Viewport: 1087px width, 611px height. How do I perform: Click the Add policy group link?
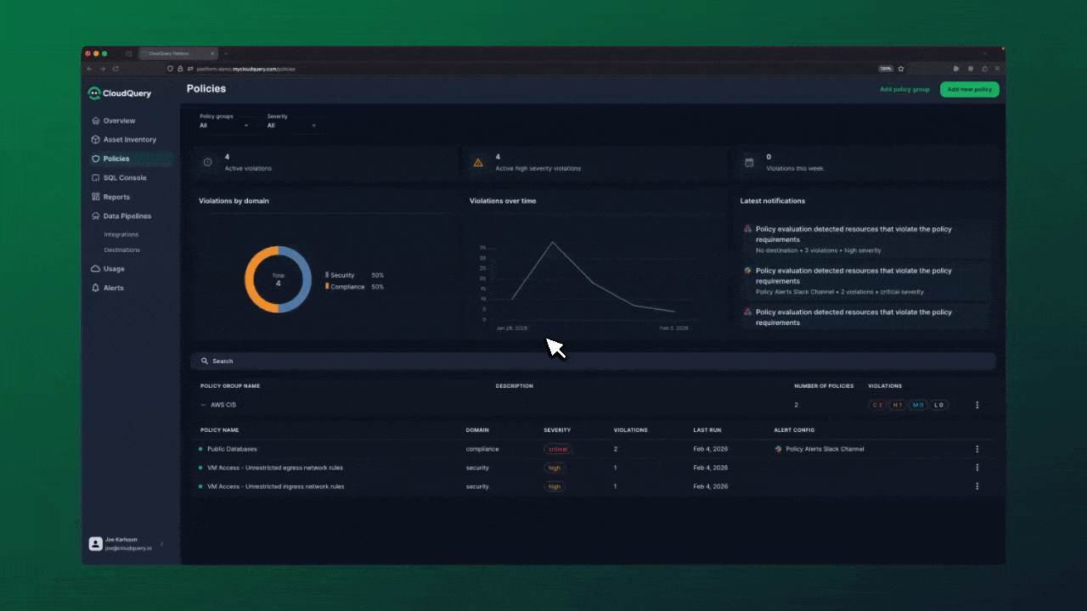click(904, 89)
